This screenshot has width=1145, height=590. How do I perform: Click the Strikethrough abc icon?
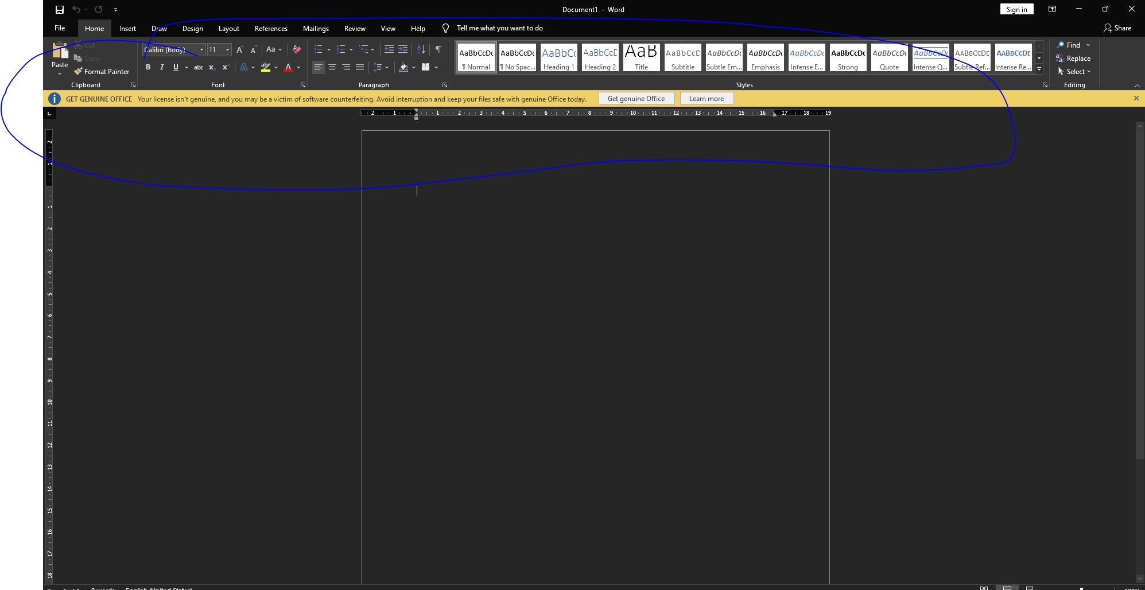point(199,67)
